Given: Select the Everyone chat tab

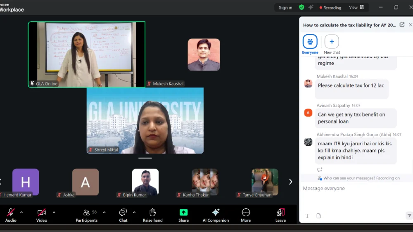Looking at the screenshot, I should [x=310, y=42].
